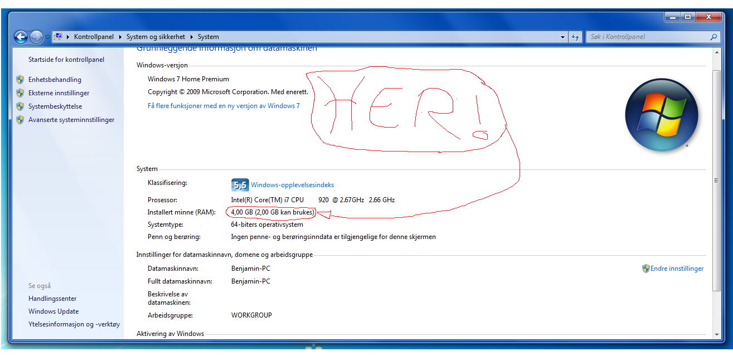The width and height of the screenshot is (733, 361).
Task: Click Få flere funksjoner med ny versjon link
Action: [224, 106]
